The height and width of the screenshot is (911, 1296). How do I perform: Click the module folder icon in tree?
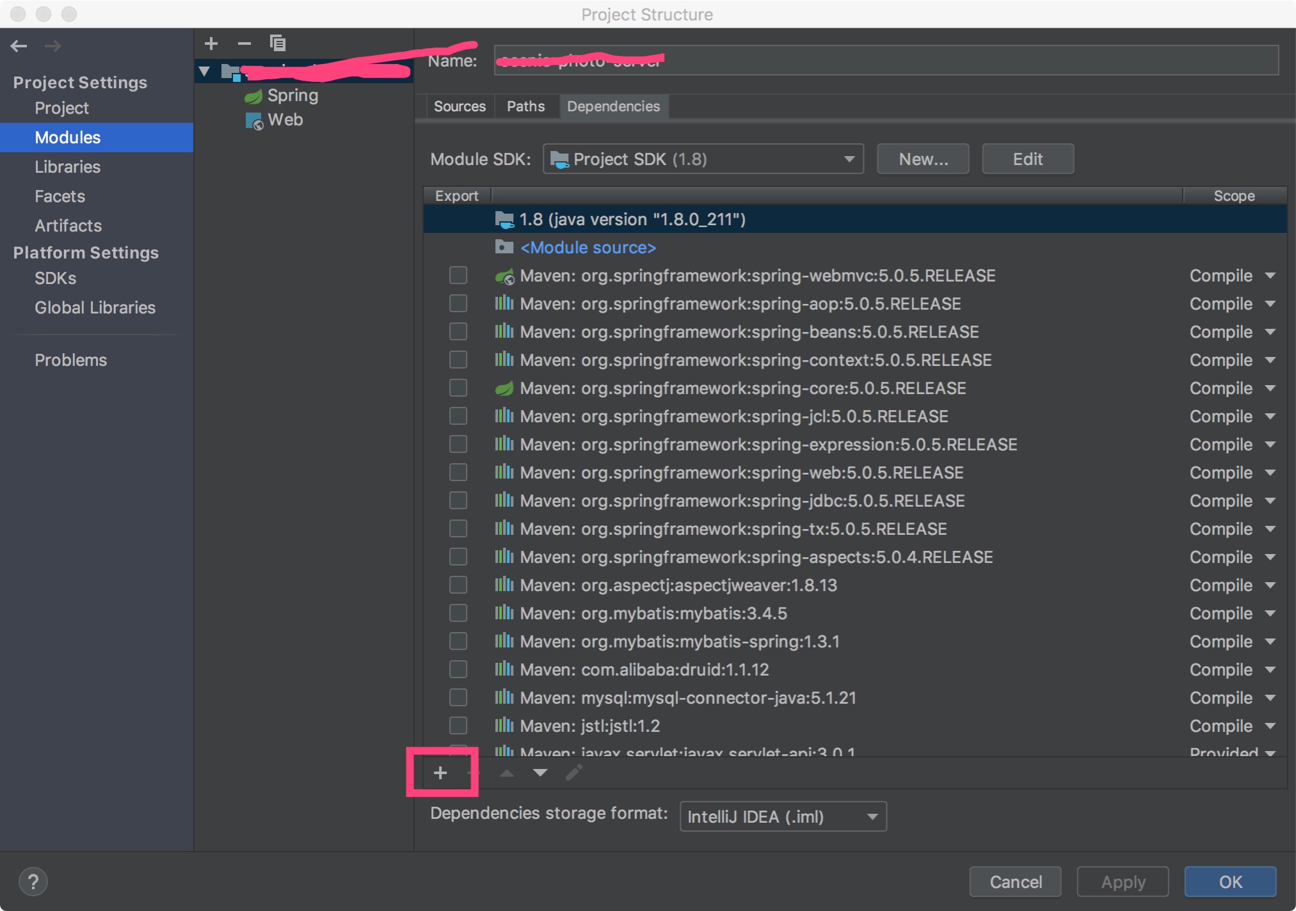coord(231,72)
